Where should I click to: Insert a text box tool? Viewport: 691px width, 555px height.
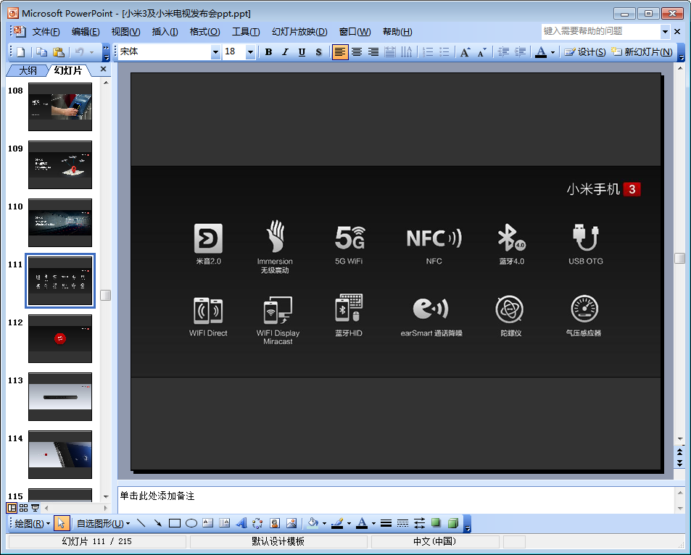[207, 523]
